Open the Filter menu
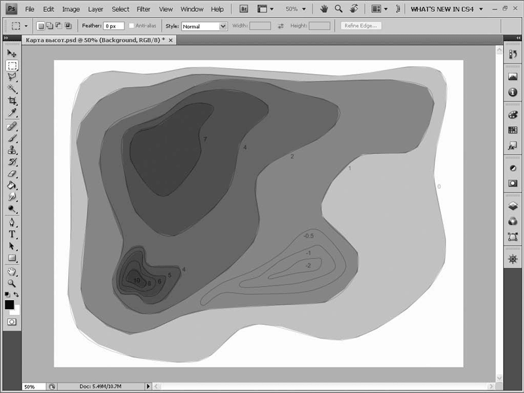The image size is (524, 393). coord(143,9)
